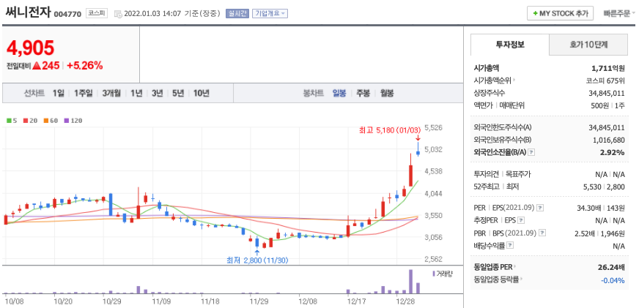Viewport: 639px width, 308px height.
Task: Click the 상장주식수 value 34,845,011
Action: click(607, 93)
